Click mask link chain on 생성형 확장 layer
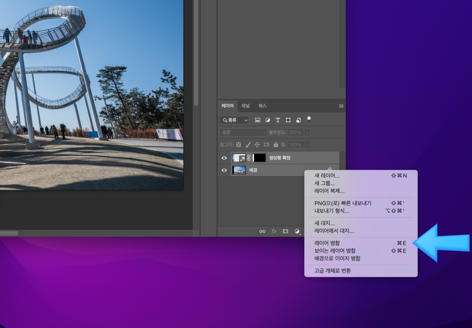 coord(249,157)
